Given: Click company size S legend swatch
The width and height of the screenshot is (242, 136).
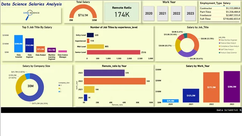Looking at the screenshot, I should [x=59, y=91].
